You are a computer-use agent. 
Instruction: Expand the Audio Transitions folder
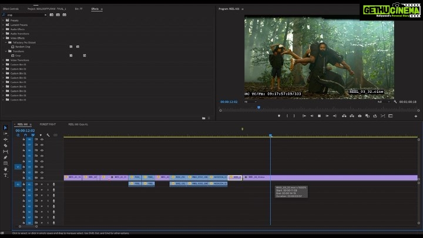[x=3, y=33]
